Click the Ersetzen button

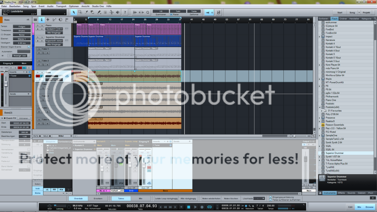click(x=98, y=198)
